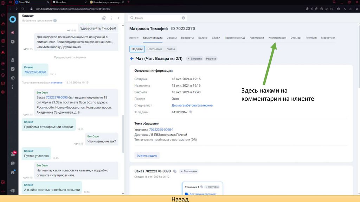Click the heart bookmark icon in browser toolbar

point(332,9)
